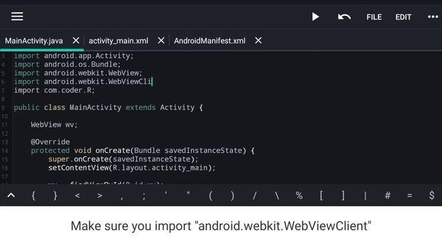
Task: Open the EDIT menu
Action: click(x=403, y=17)
